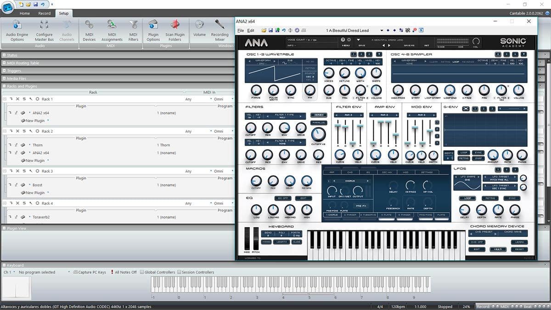Open the MIDI Devices settings
551x310 pixels.
tap(89, 31)
